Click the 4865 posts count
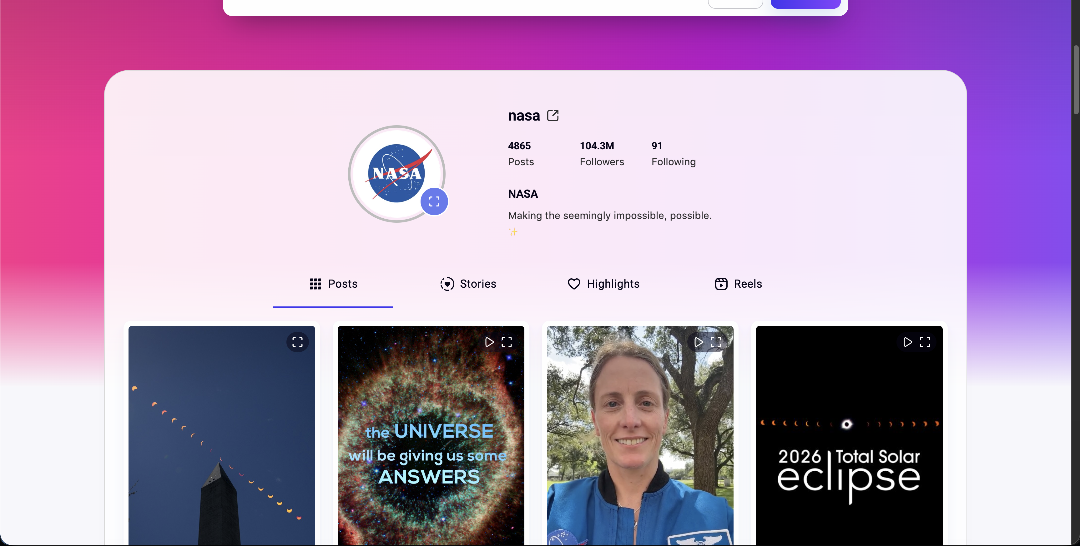 [x=519, y=146]
